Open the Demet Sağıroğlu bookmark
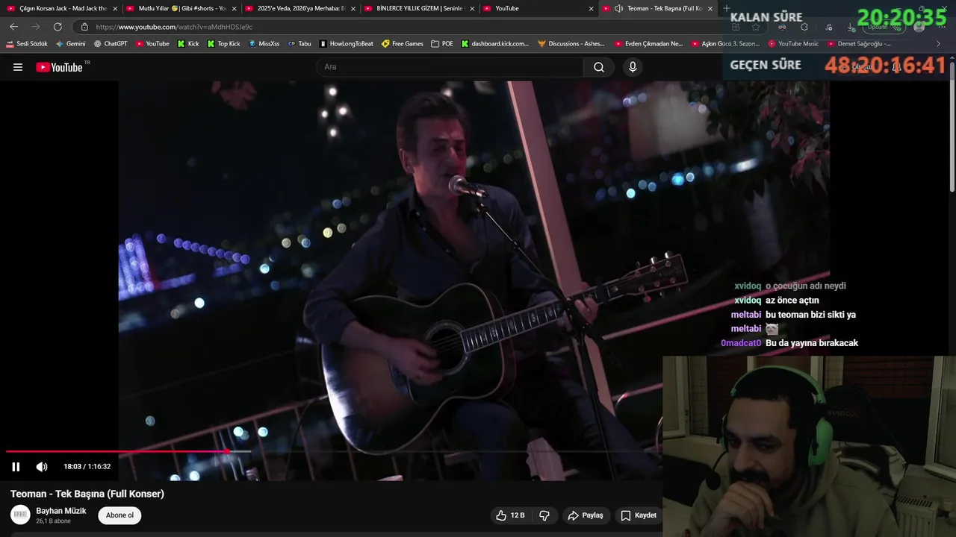 click(x=859, y=44)
